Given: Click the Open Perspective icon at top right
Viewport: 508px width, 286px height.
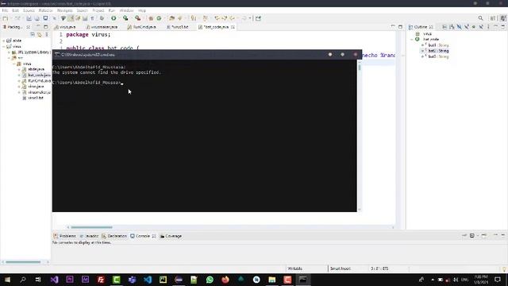Looking at the screenshot, I should point(493,18).
